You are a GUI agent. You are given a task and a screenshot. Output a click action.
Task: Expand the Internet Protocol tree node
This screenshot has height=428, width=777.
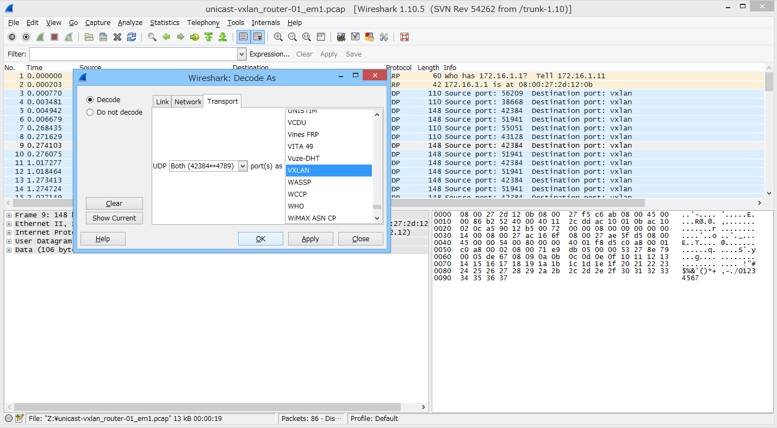9,232
